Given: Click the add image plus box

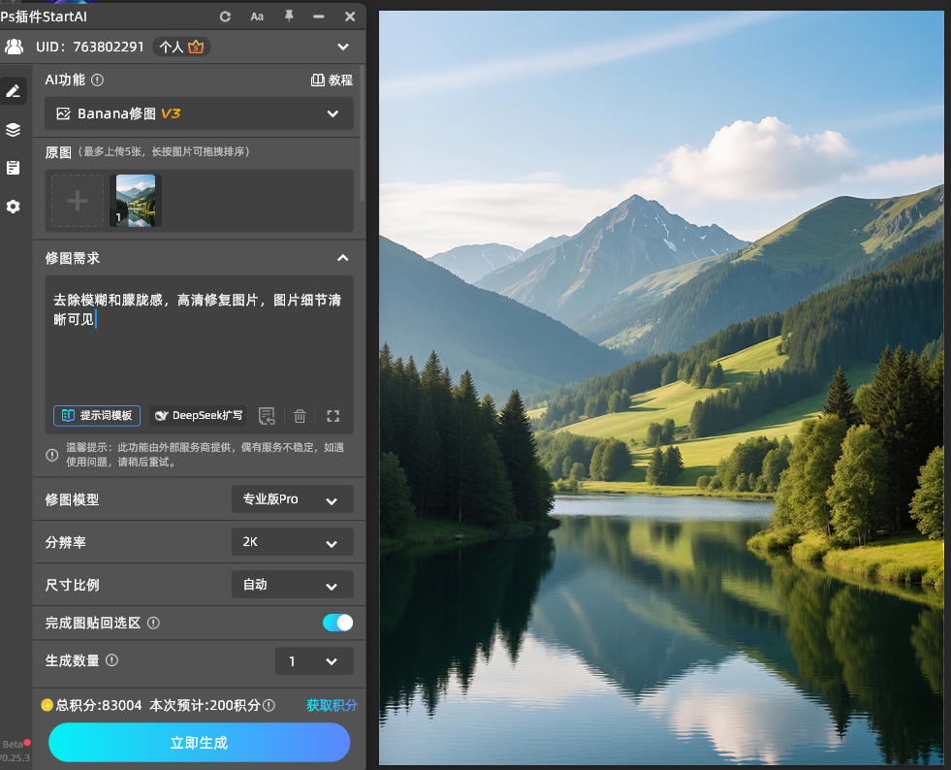Looking at the screenshot, I should click(78, 201).
